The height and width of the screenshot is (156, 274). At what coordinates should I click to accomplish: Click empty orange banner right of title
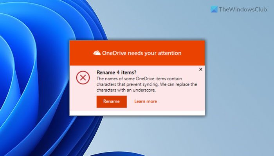pos(193,53)
